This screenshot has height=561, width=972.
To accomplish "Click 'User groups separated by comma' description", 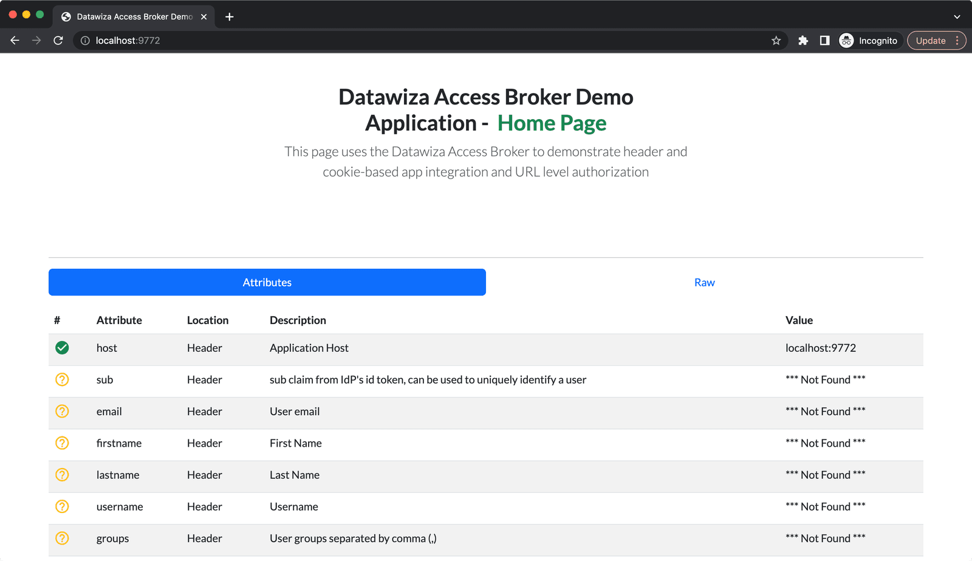I will point(353,539).
